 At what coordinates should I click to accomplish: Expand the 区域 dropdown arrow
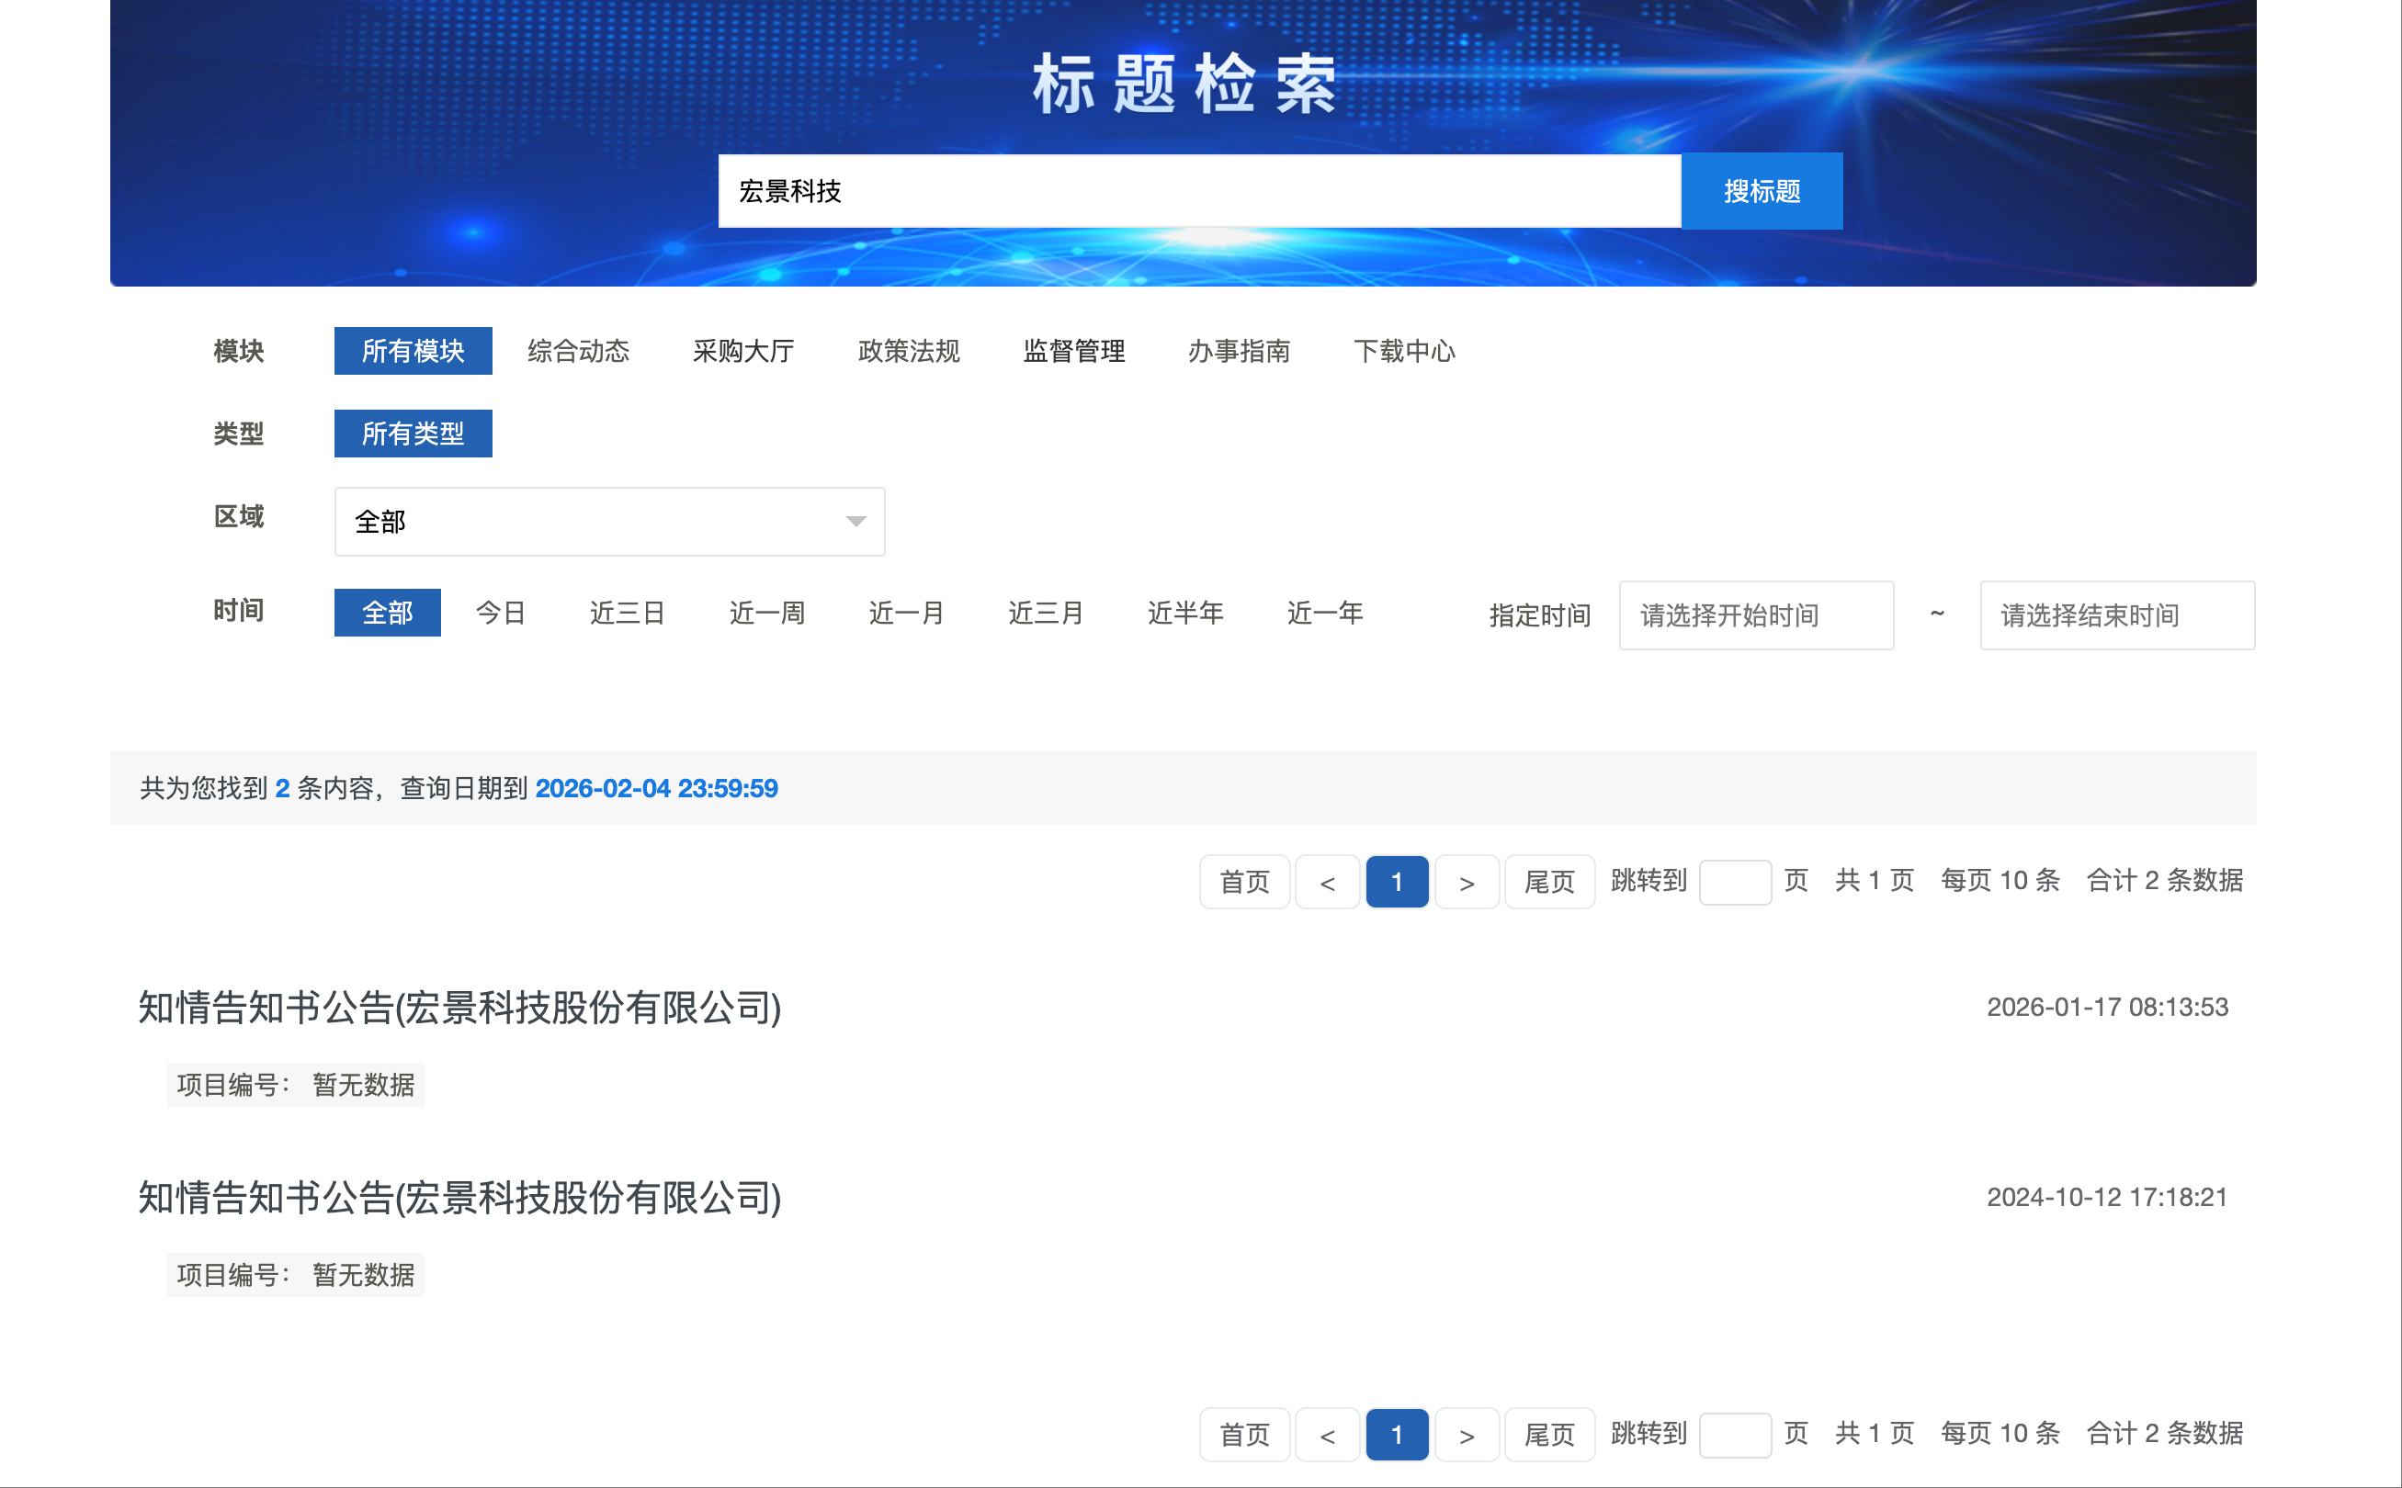point(855,522)
